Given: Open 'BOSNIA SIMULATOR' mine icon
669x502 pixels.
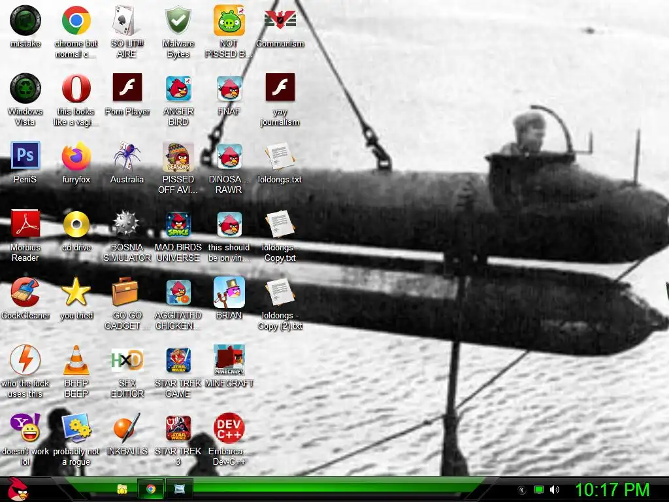Looking at the screenshot, I should 126,224.
